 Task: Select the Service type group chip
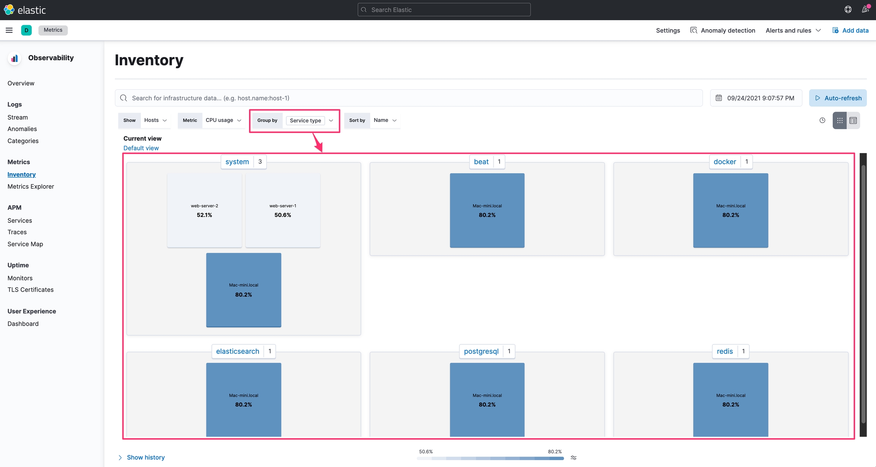(305, 120)
